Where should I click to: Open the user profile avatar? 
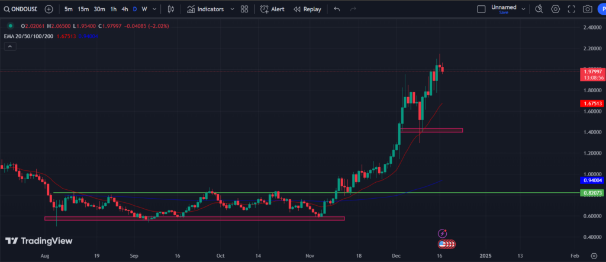click(602, 9)
